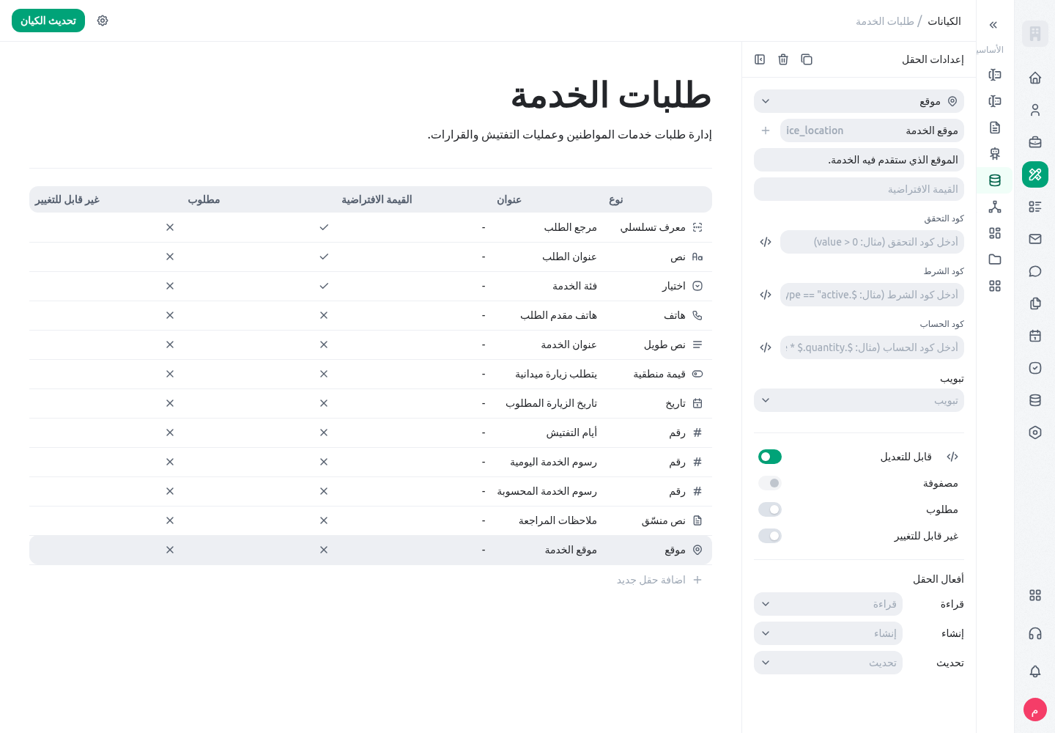1055x733 pixels.
Task: Collapse sidebar with double chevron icon
Action: pyautogui.click(x=993, y=25)
